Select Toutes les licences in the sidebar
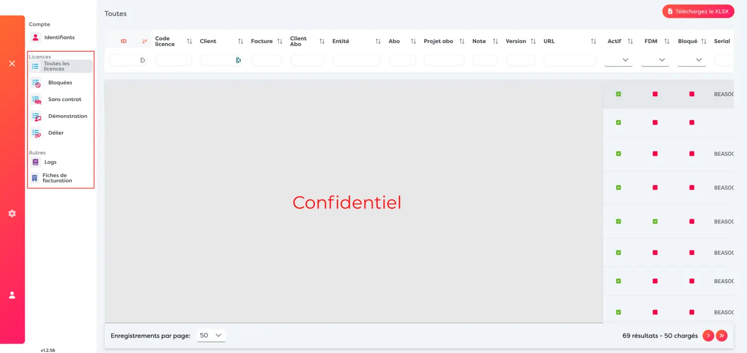The width and height of the screenshot is (747, 353). tap(60, 66)
